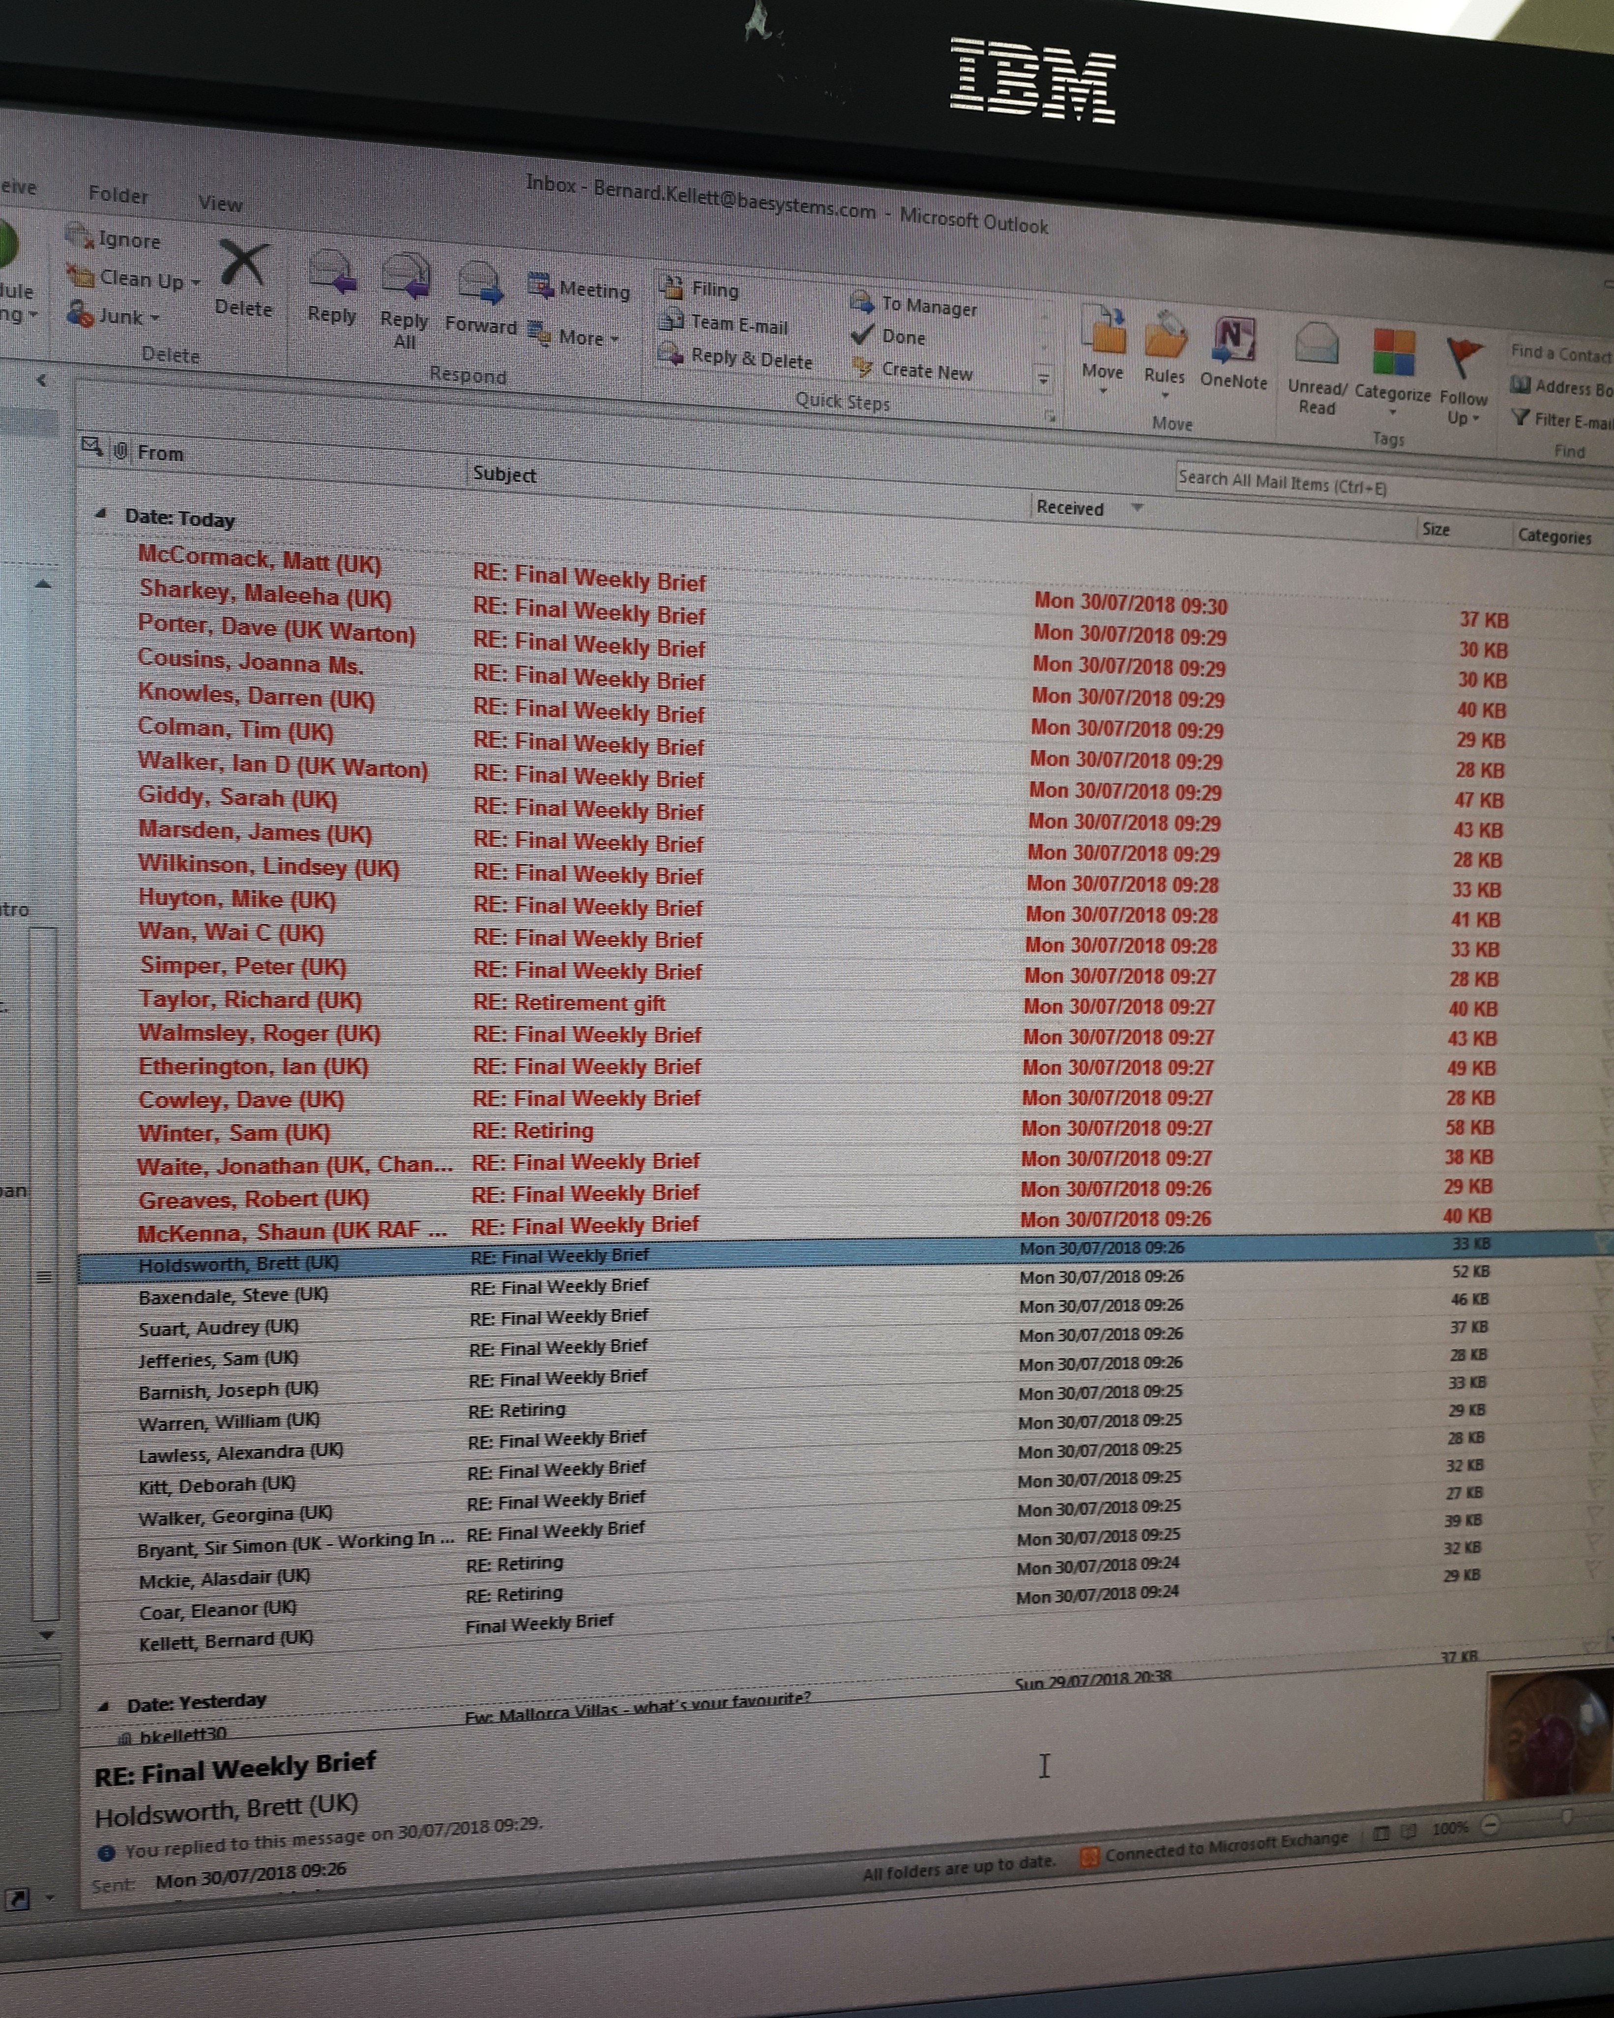Screen dimensions: 1614x2018
Task: Open email from Wan, Wai C (UK)
Action: tap(231, 932)
